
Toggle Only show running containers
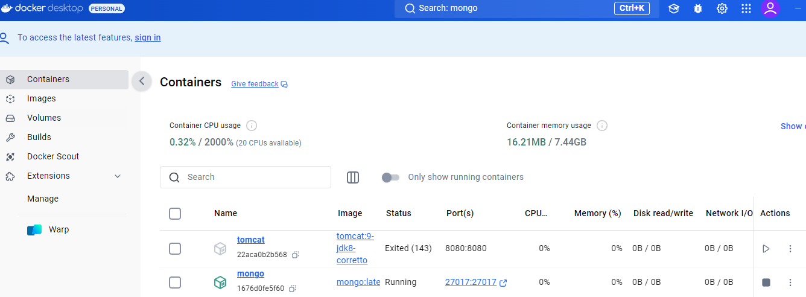391,177
